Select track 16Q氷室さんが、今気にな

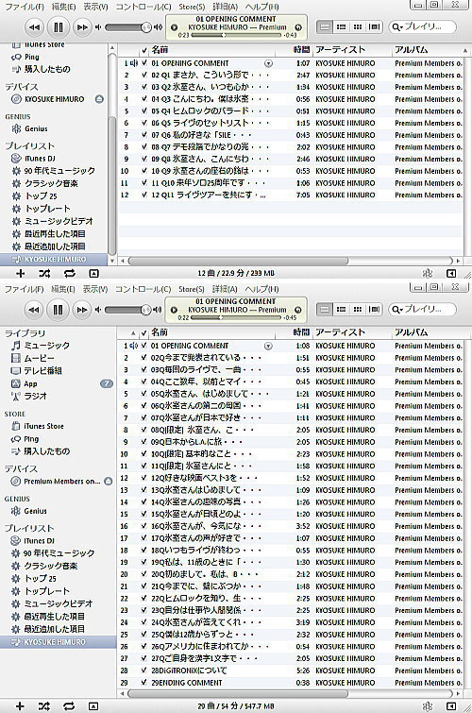point(290,526)
